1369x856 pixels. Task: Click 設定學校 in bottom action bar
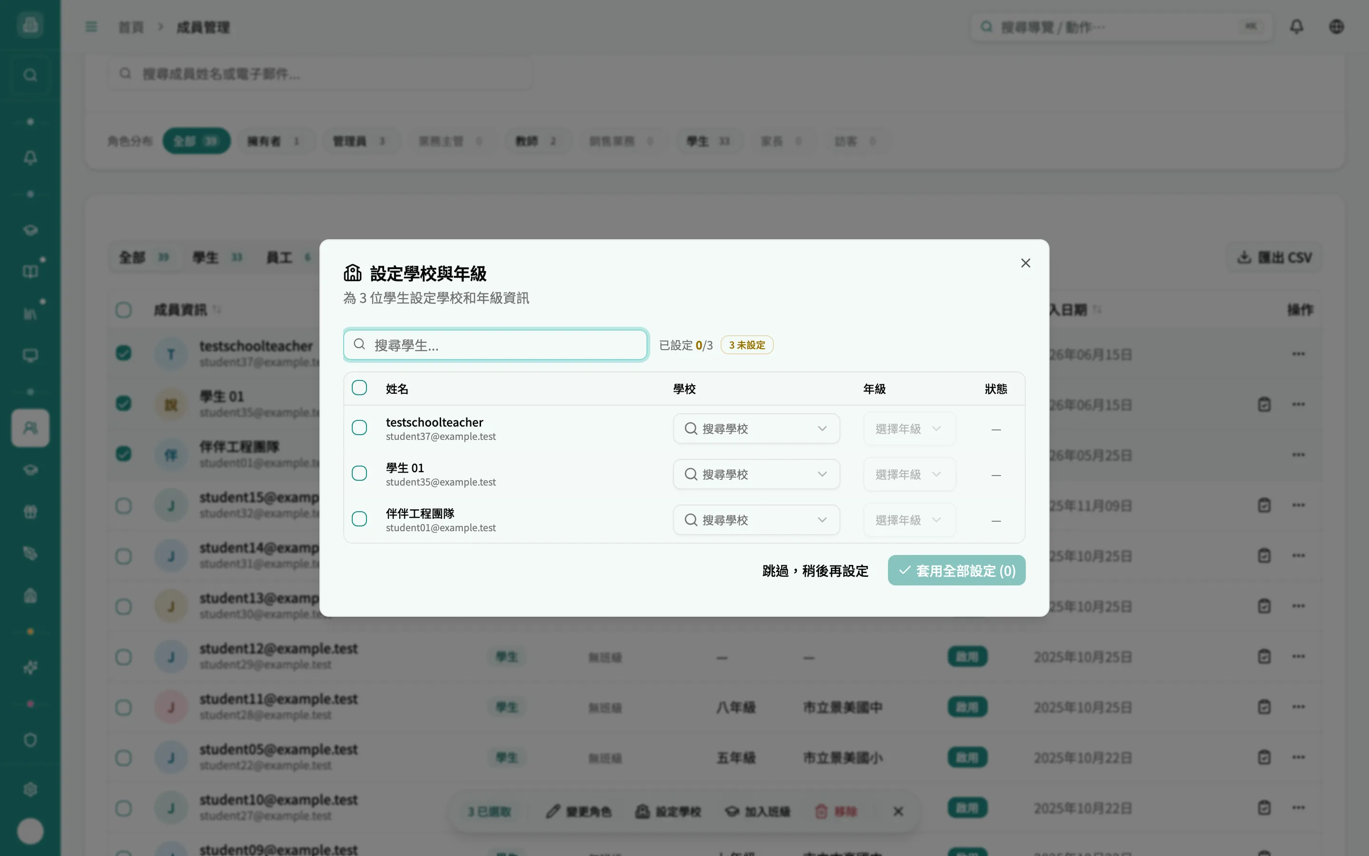click(x=668, y=811)
